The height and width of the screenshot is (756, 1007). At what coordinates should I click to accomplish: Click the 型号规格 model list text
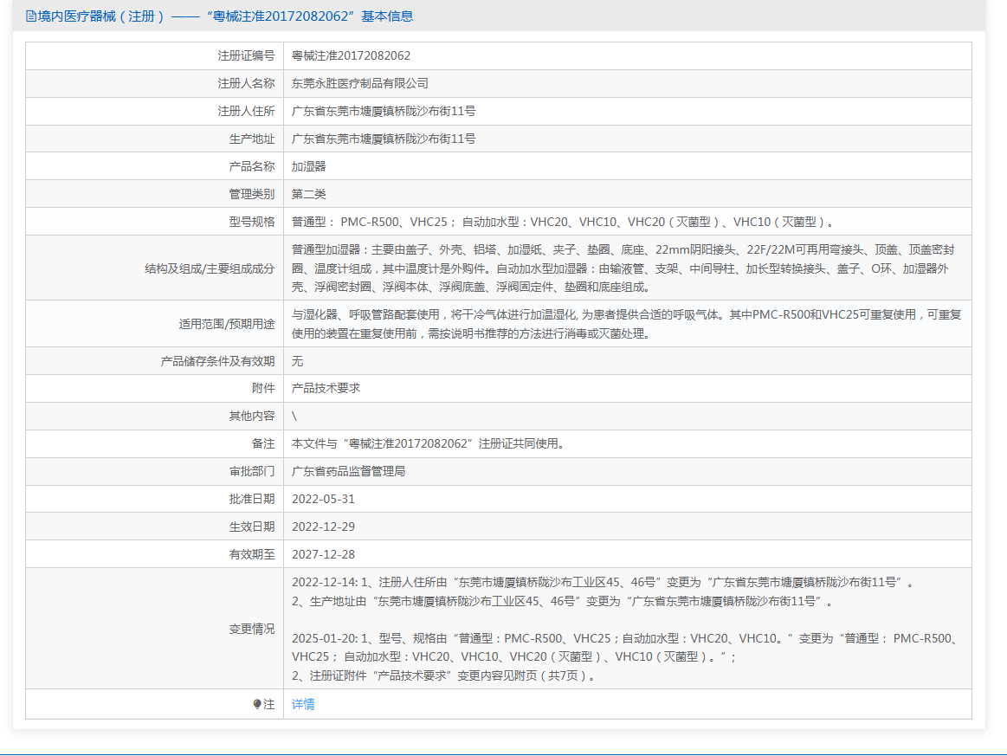tap(563, 222)
